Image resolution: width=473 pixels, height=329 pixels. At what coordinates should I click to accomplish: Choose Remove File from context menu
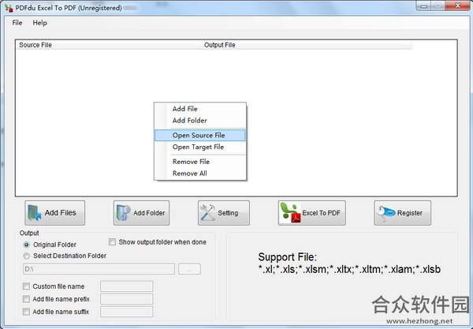click(x=200, y=162)
